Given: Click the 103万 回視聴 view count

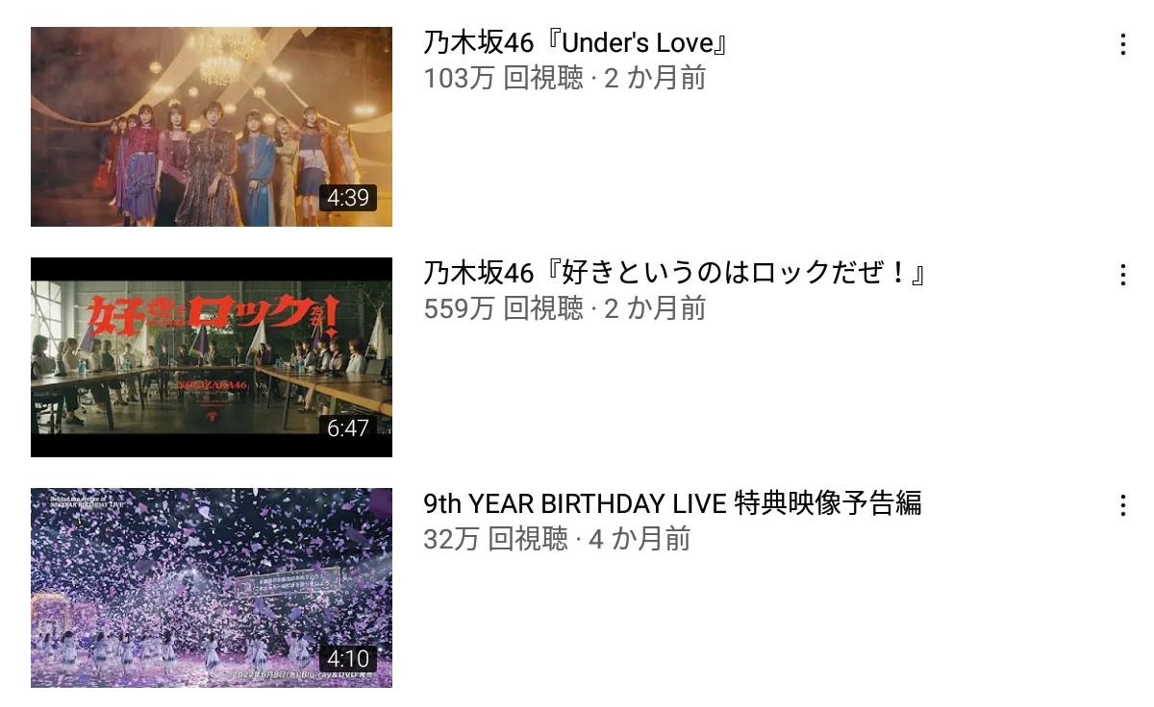Looking at the screenshot, I should (503, 78).
